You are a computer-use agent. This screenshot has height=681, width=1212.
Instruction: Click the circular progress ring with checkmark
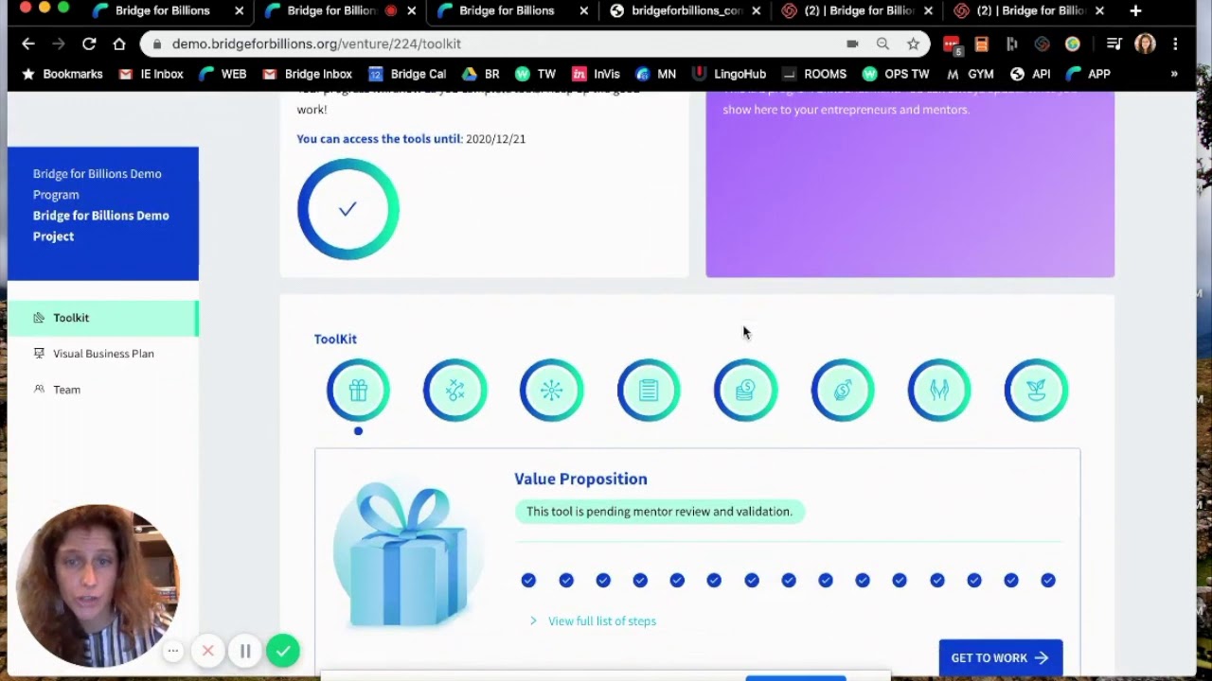(348, 209)
